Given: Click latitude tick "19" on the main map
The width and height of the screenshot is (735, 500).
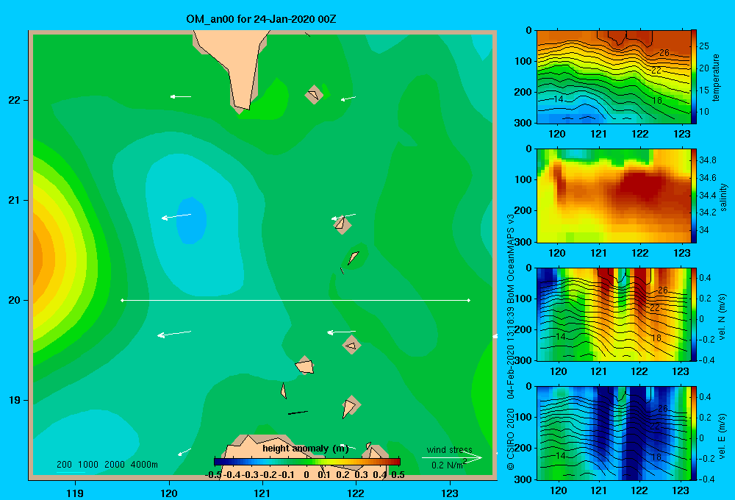Looking at the screenshot, I should pyautogui.click(x=14, y=400).
